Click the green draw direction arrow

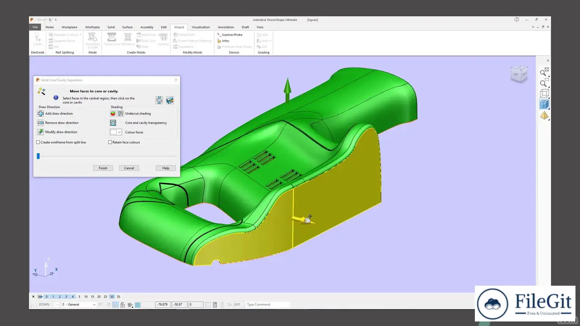287,91
